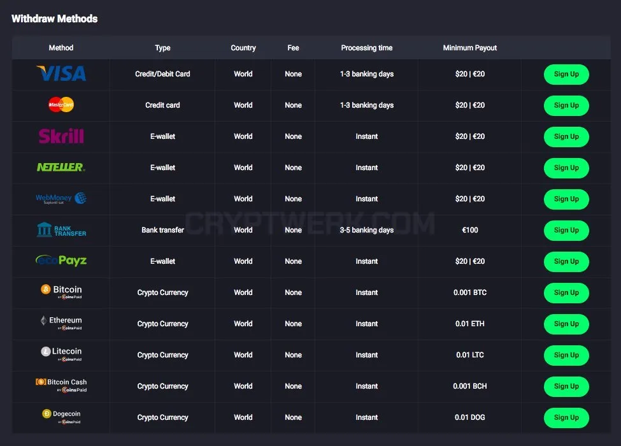621x446 pixels.
Task: Click the Type column header
Action: coord(162,48)
